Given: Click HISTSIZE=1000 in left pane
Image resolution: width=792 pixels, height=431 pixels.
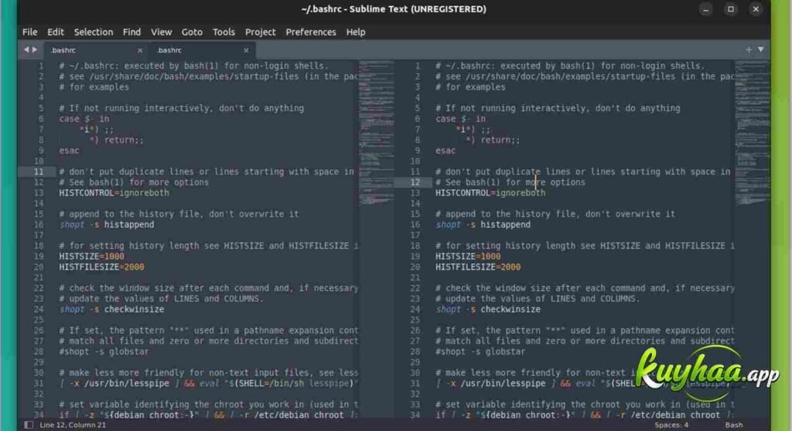Looking at the screenshot, I should pos(91,256).
